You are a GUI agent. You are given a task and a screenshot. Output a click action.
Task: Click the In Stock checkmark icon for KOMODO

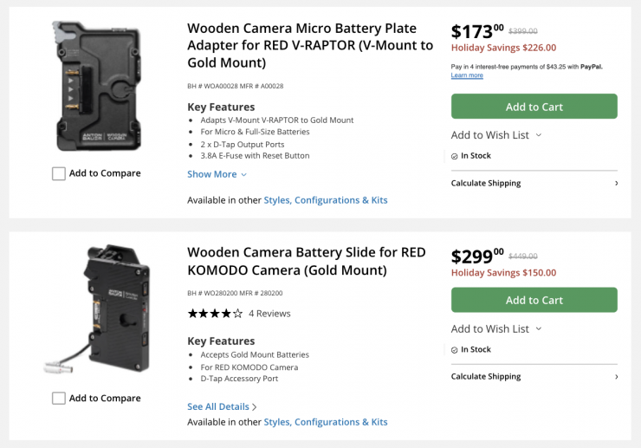point(455,349)
